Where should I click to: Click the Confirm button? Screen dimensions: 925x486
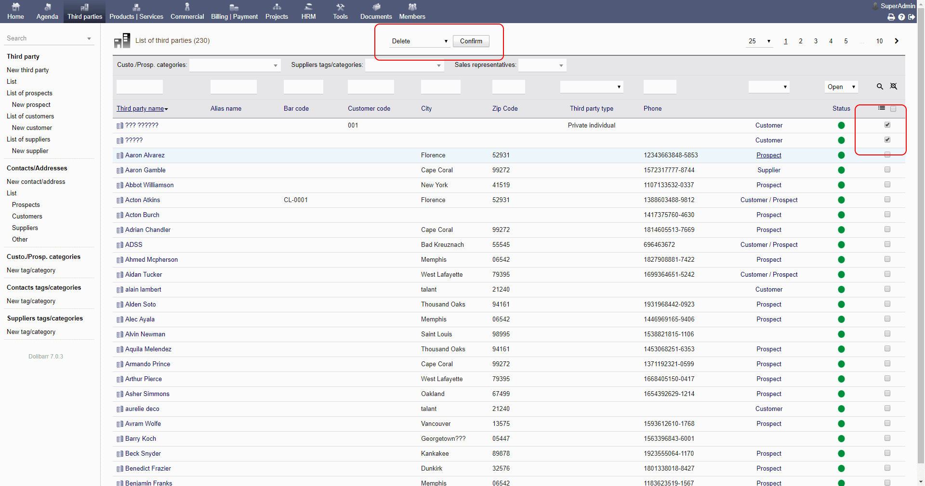coord(471,41)
